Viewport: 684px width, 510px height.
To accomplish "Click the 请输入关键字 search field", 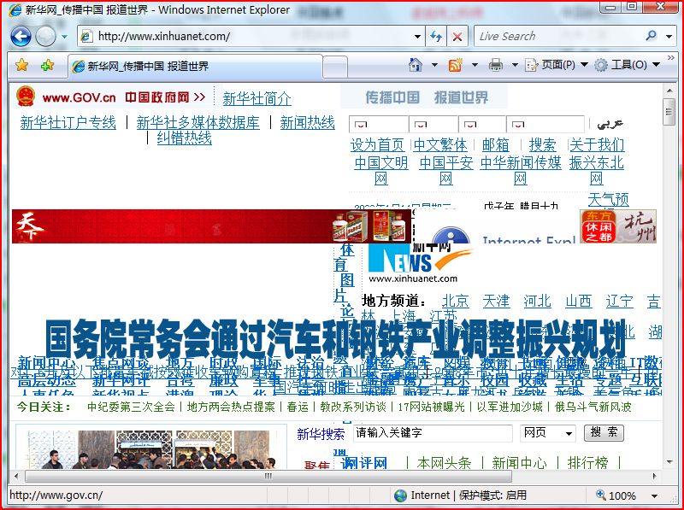I will pos(433,433).
